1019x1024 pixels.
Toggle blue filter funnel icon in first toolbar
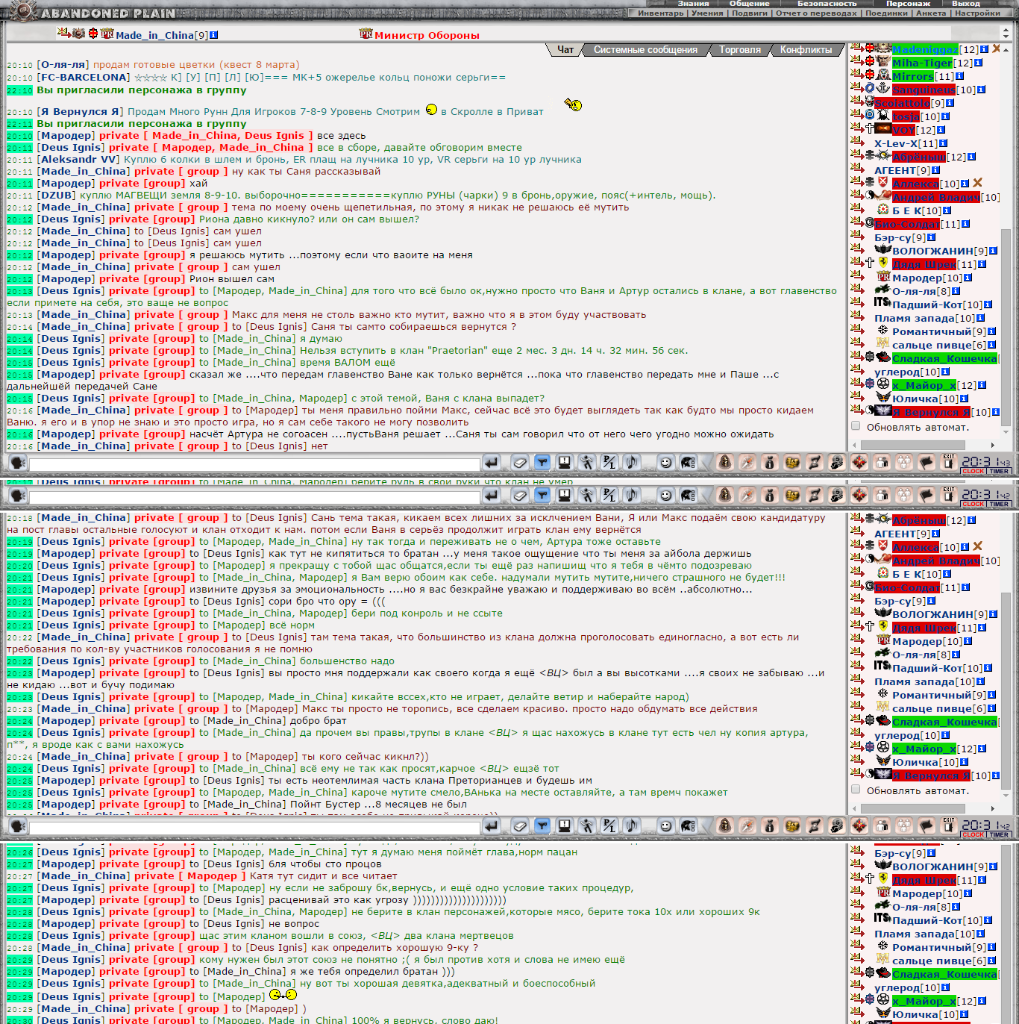[x=542, y=463]
